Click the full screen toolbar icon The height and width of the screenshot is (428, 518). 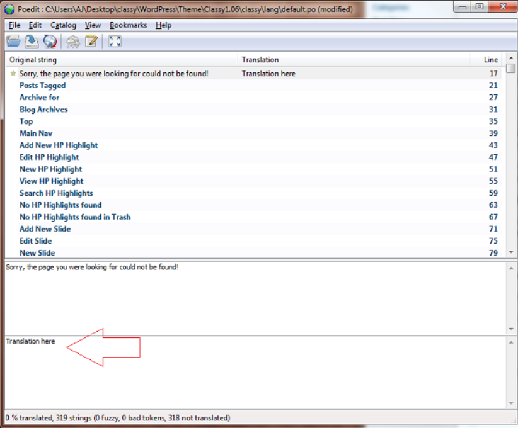click(x=115, y=42)
